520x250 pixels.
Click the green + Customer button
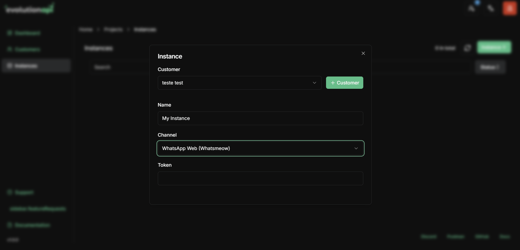click(344, 83)
